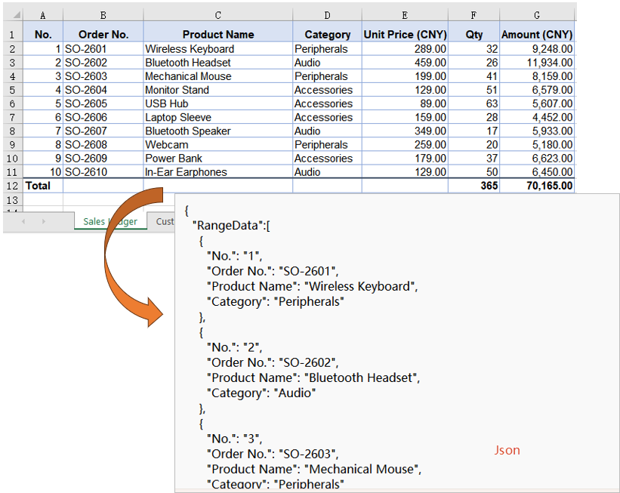Open the Sales Ledger sheet tab
The width and height of the screenshot is (620, 493).
point(110,221)
